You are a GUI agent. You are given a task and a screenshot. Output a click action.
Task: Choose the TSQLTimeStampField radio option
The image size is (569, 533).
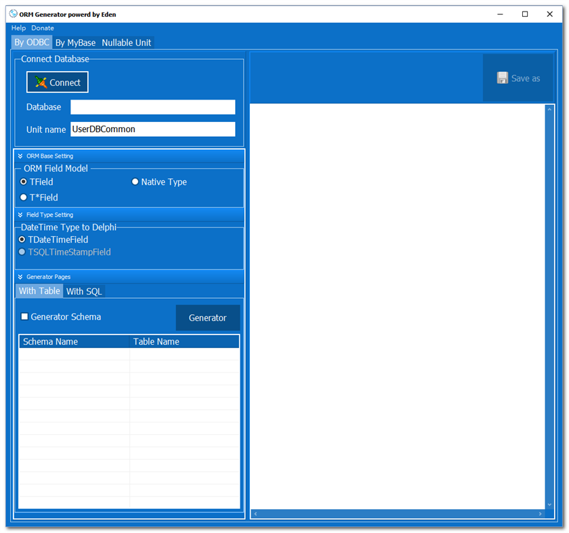click(64, 252)
